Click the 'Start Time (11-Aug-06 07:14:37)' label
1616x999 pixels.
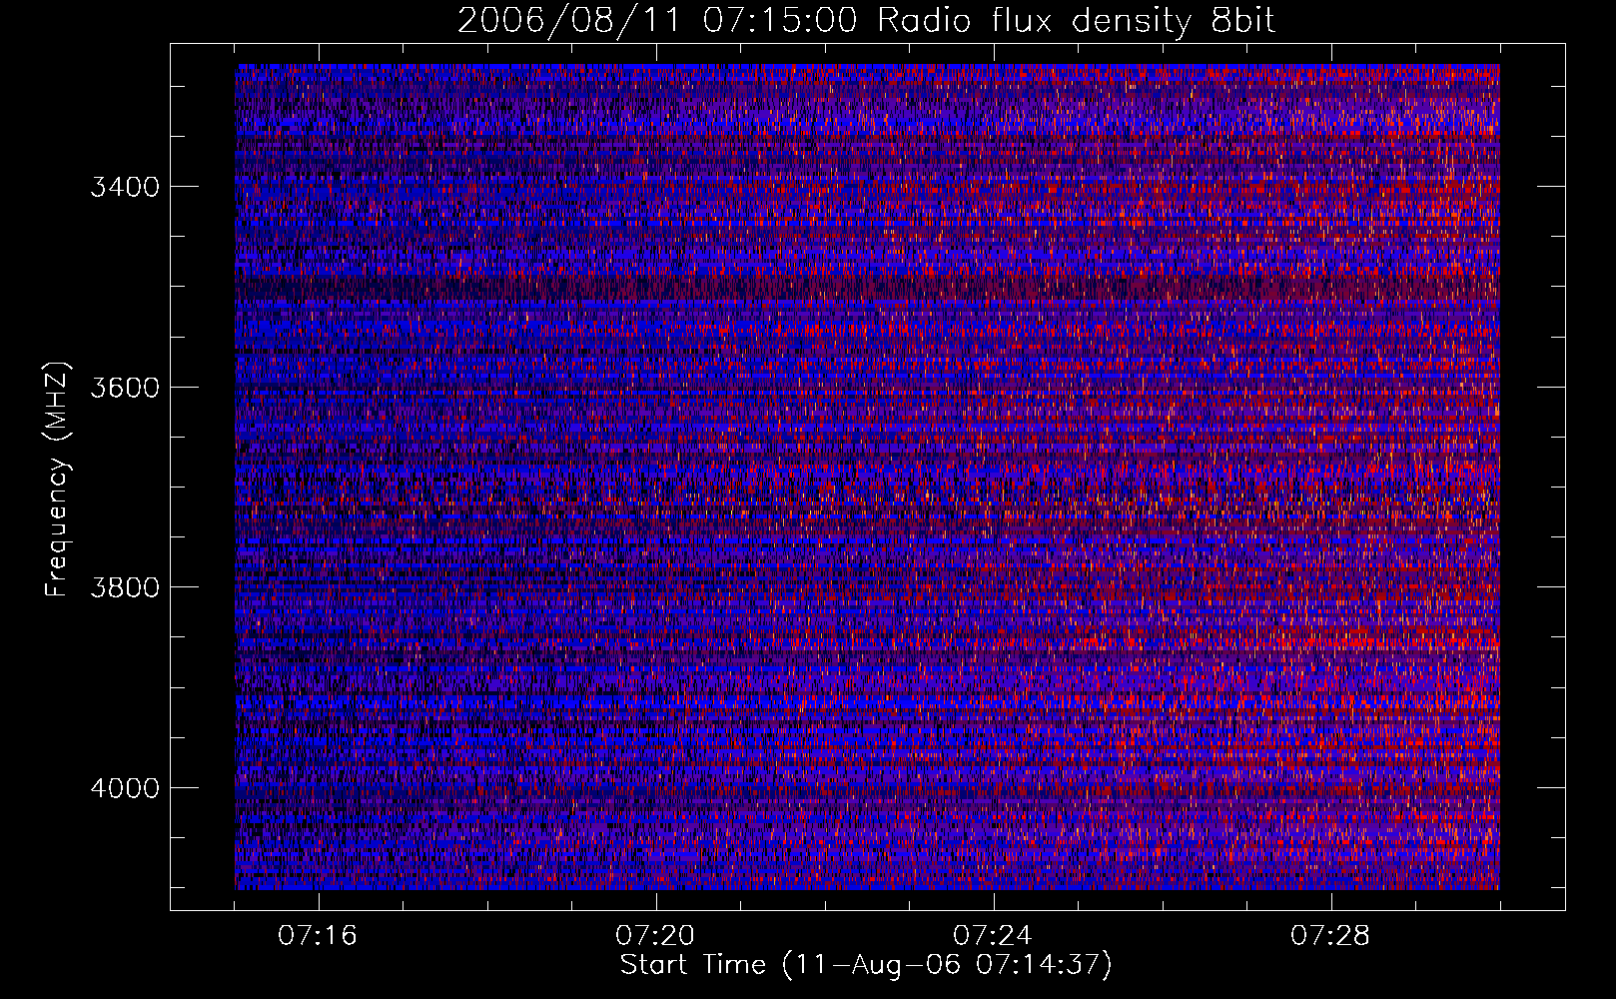click(866, 965)
